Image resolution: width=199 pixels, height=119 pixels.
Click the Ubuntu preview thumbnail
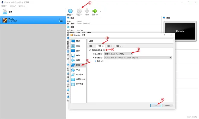tap(180, 31)
